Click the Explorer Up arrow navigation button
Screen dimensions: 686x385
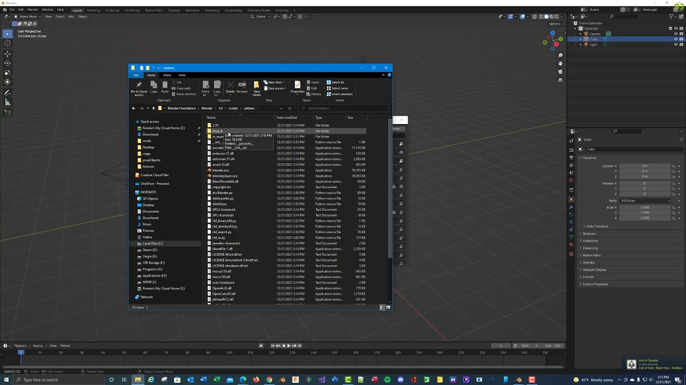tap(153, 109)
